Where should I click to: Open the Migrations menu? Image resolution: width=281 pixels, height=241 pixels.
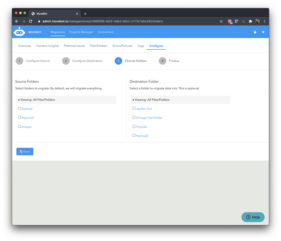(x=57, y=32)
